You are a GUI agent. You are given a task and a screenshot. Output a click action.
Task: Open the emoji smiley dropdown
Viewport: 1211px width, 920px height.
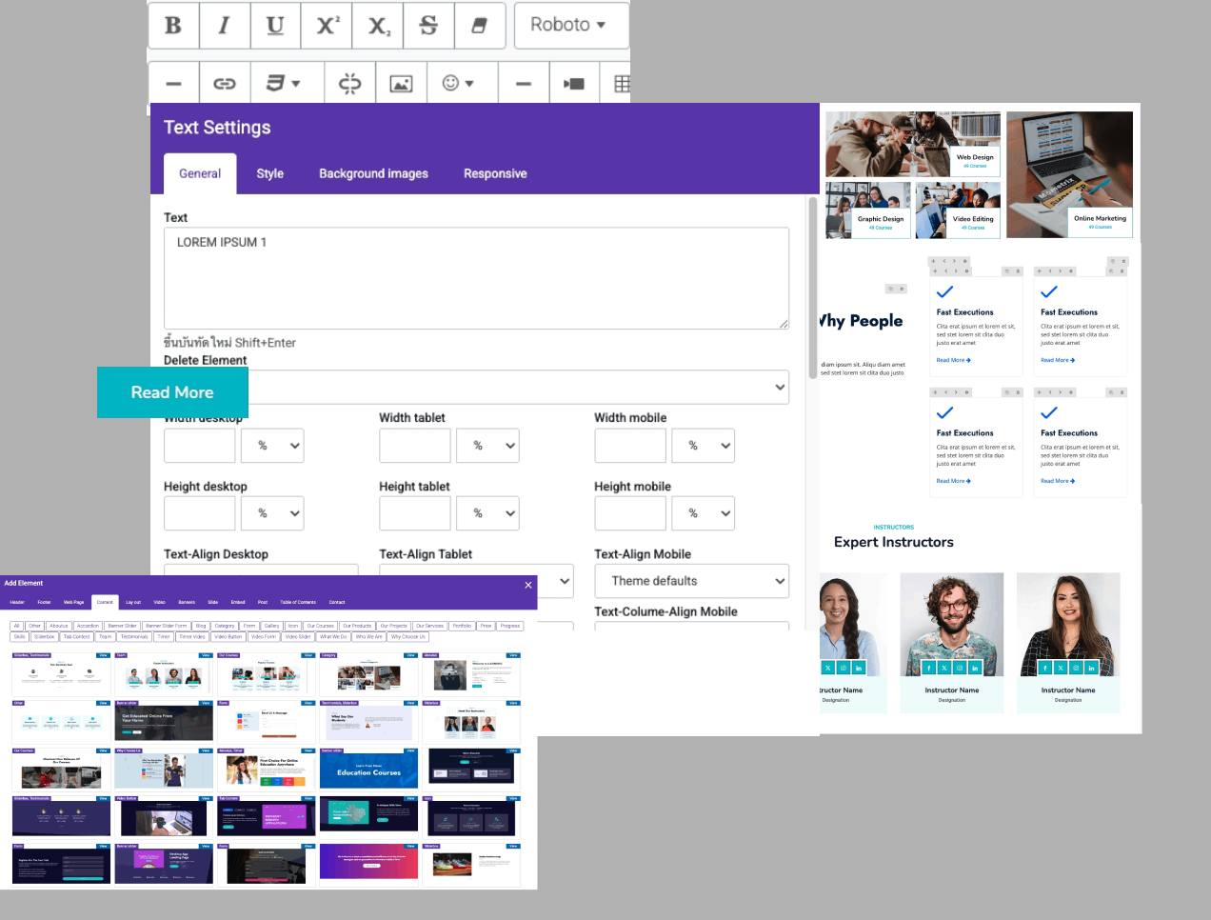458,84
